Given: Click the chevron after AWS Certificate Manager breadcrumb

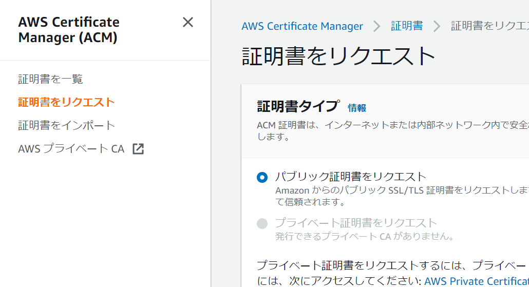Looking at the screenshot, I should point(376,26).
